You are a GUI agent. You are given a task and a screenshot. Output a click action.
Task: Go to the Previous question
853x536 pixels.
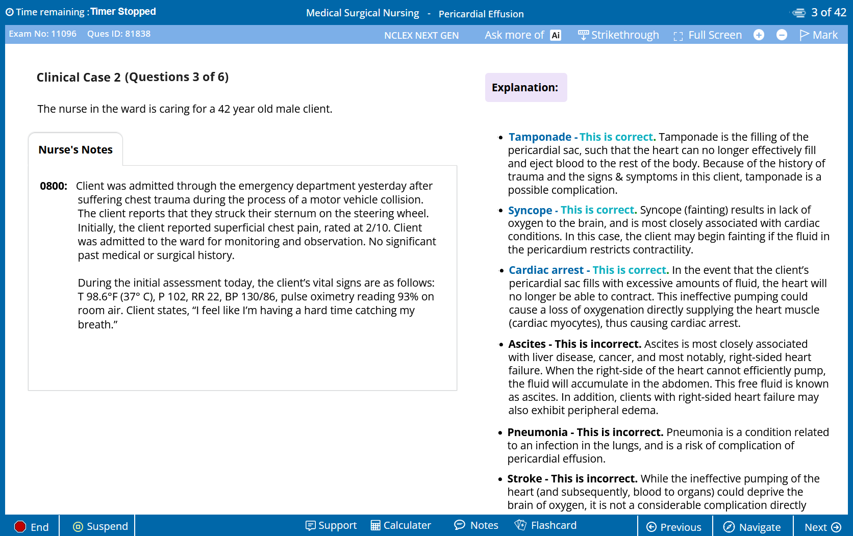click(674, 527)
